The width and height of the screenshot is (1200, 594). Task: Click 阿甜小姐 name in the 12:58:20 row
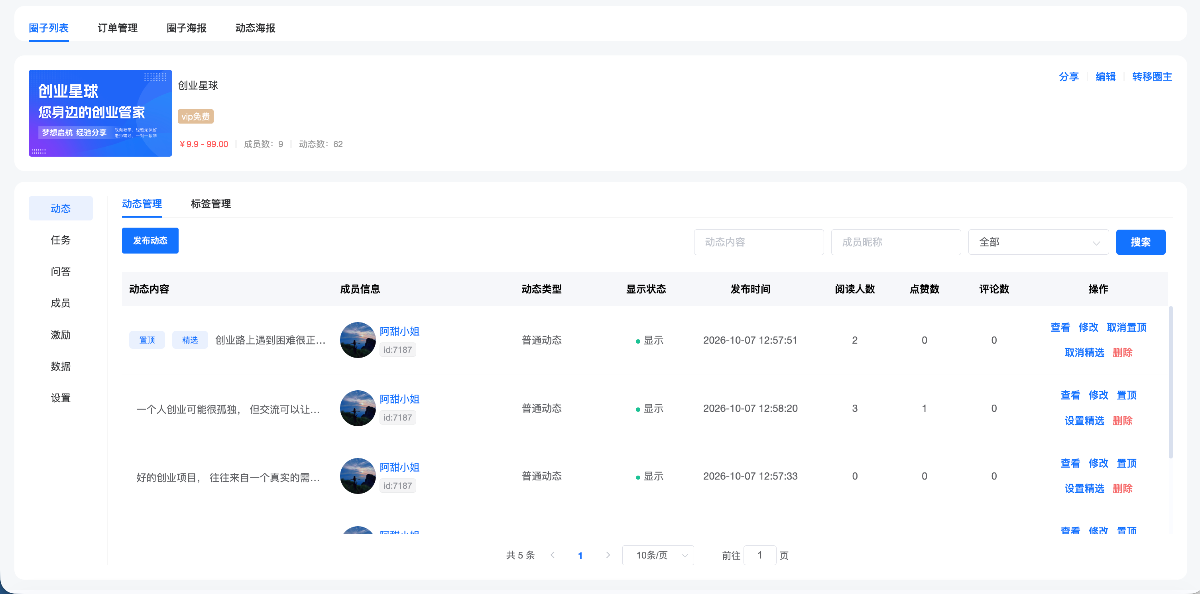tap(399, 399)
